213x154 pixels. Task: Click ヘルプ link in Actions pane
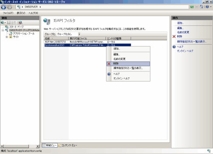[x=180, y=47]
